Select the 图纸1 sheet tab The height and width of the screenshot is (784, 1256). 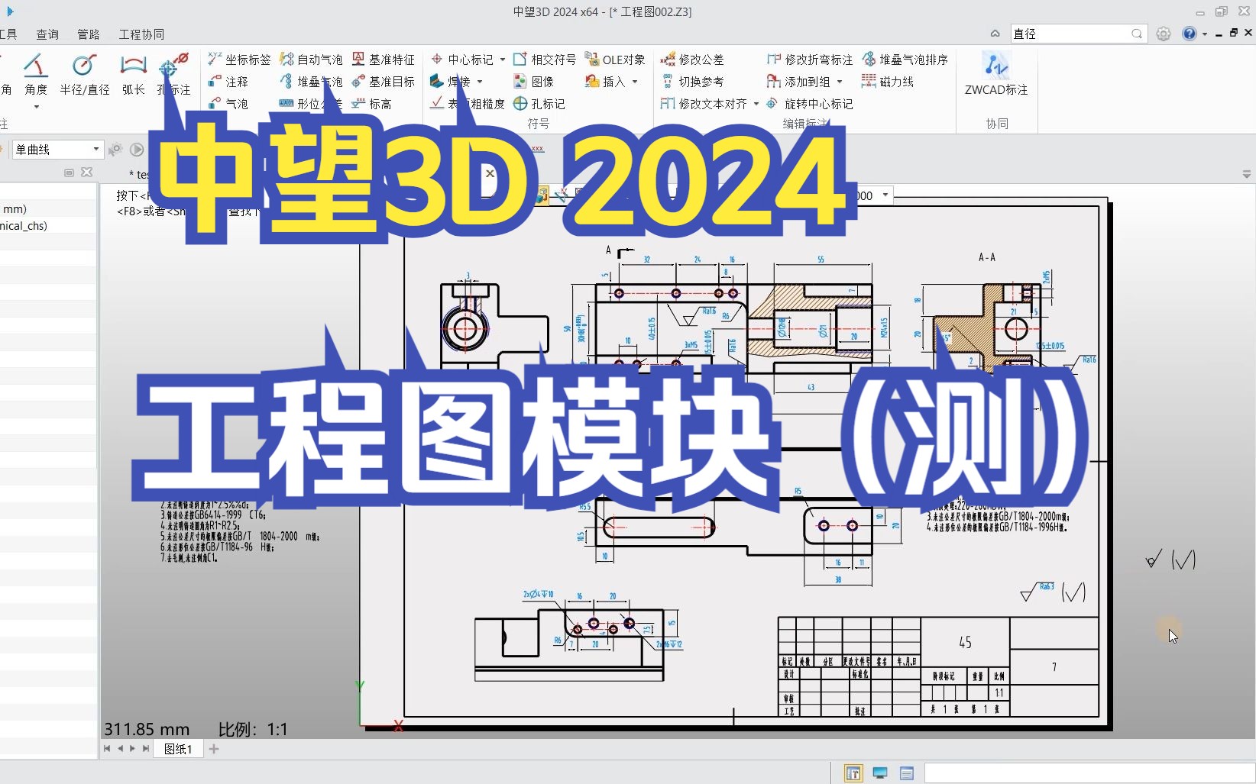pos(178,749)
